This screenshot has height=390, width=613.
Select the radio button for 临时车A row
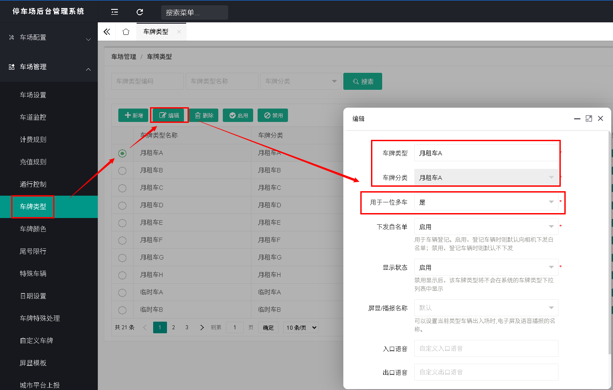122,293
